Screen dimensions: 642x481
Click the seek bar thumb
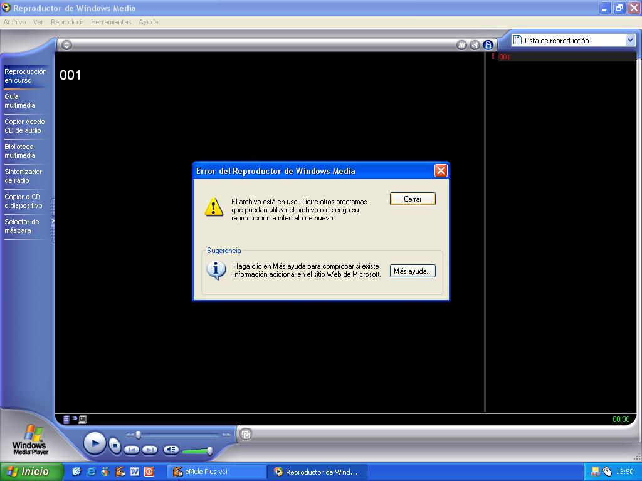[139, 435]
